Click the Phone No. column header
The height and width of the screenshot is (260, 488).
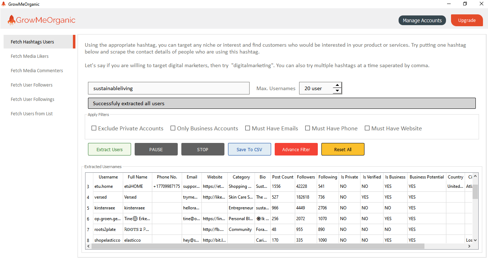167,177
